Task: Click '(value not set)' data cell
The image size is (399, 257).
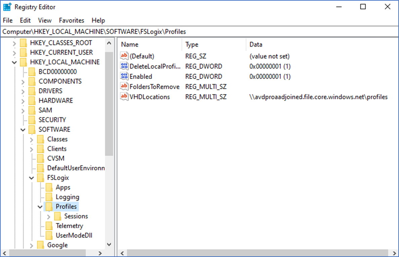Action: 270,56
